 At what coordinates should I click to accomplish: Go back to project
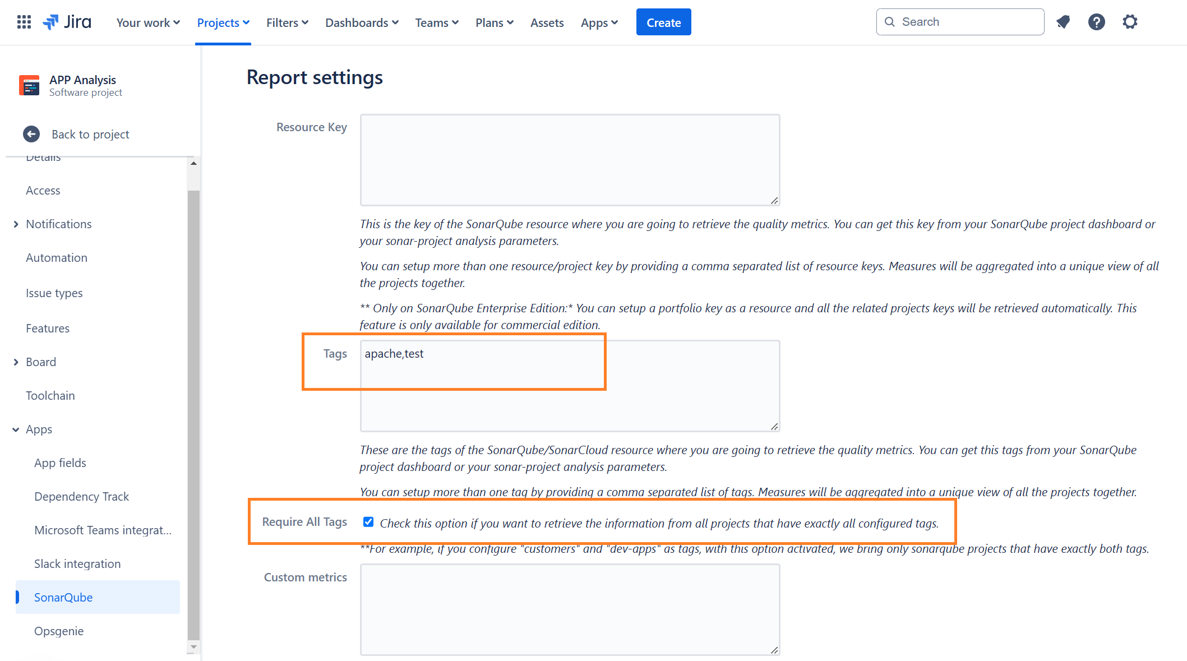(90, 134)
